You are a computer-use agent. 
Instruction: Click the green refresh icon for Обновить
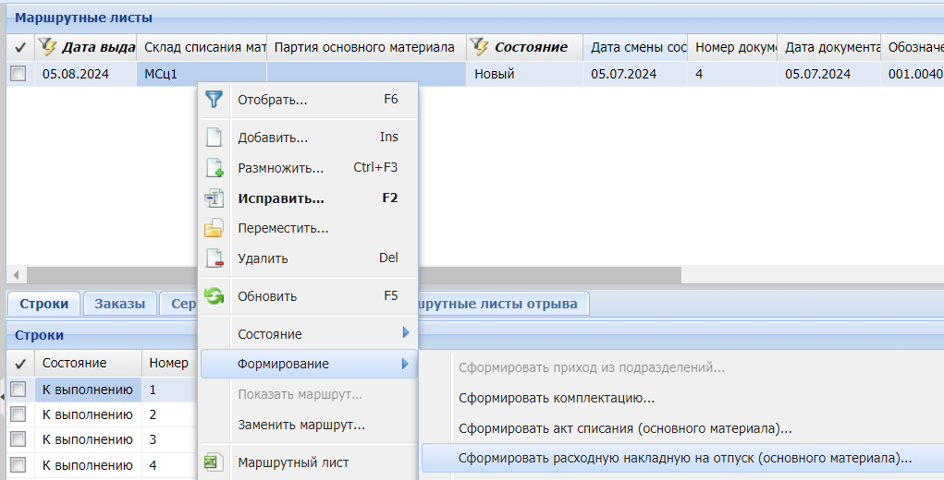click(x=214, y=296)
